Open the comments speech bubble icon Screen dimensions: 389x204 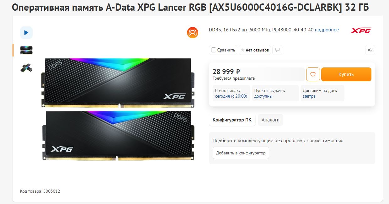pos(277,50)
